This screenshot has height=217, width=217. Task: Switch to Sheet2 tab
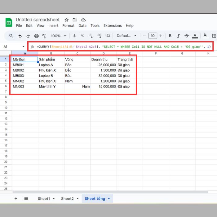[67, 199]
